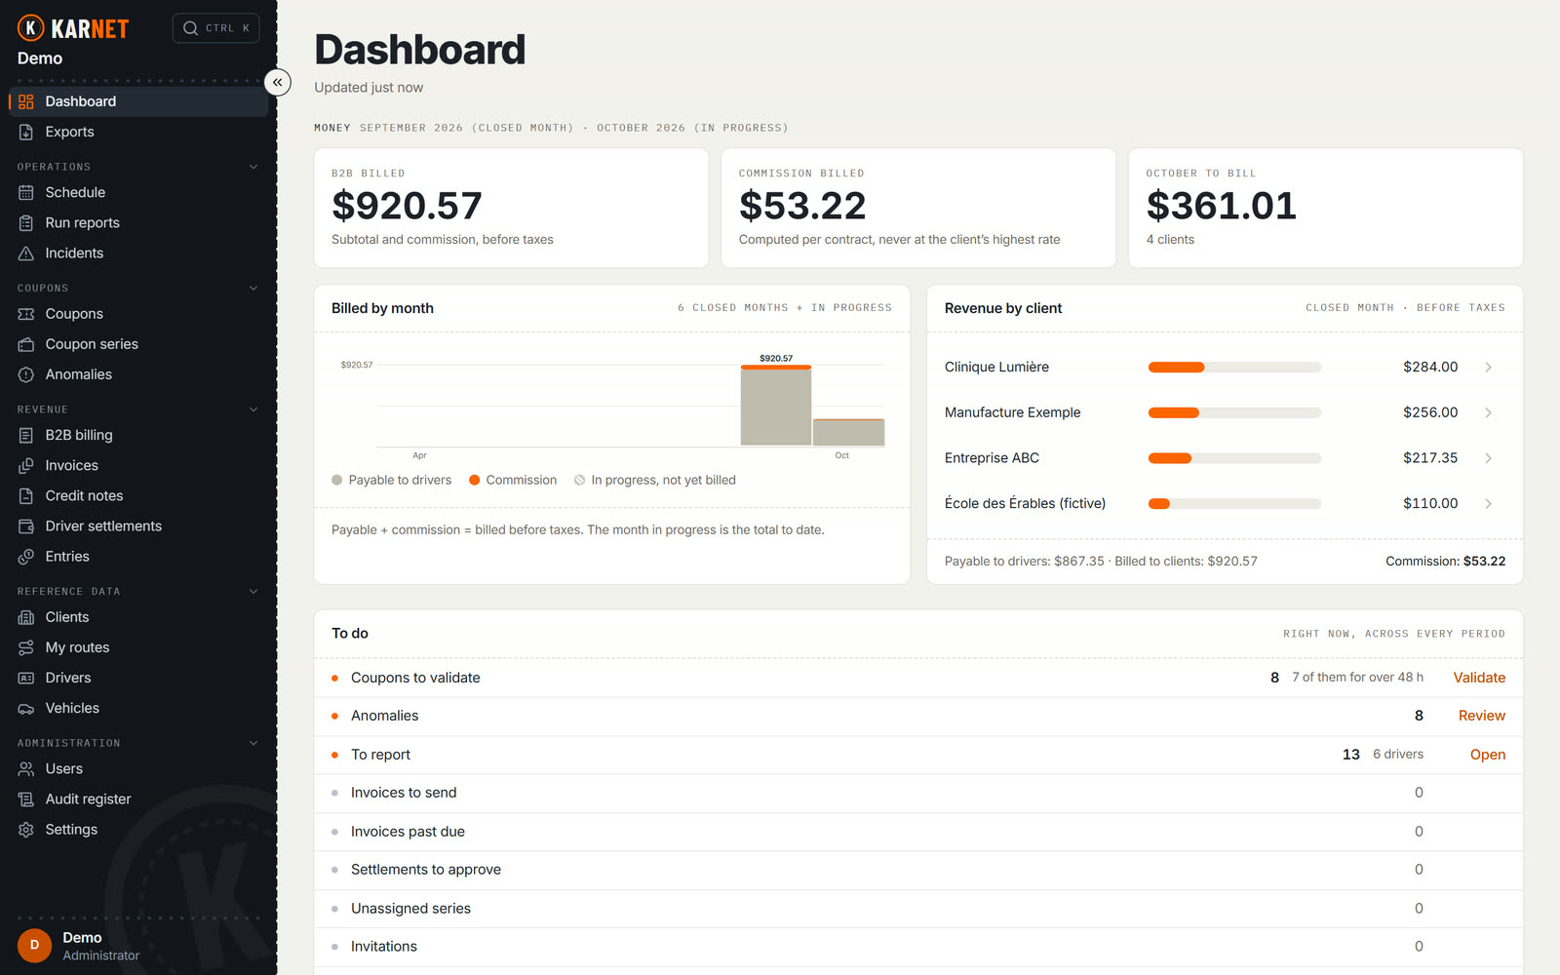The width and height of the screenshot is (1560, 975).
Task: Click the B2B billing document icon
Action: [x=26, y=435]
